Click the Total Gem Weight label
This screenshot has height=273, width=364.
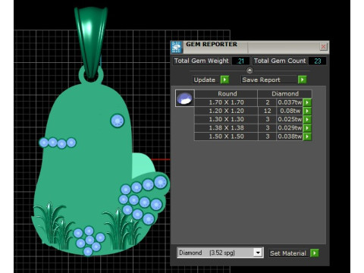coord(202,61)
